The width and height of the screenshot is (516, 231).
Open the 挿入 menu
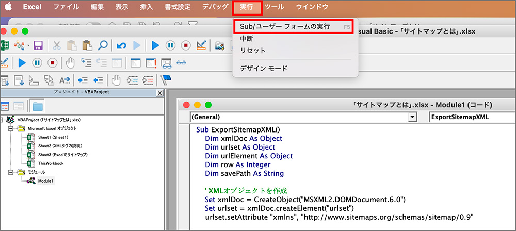click(147, 7)
